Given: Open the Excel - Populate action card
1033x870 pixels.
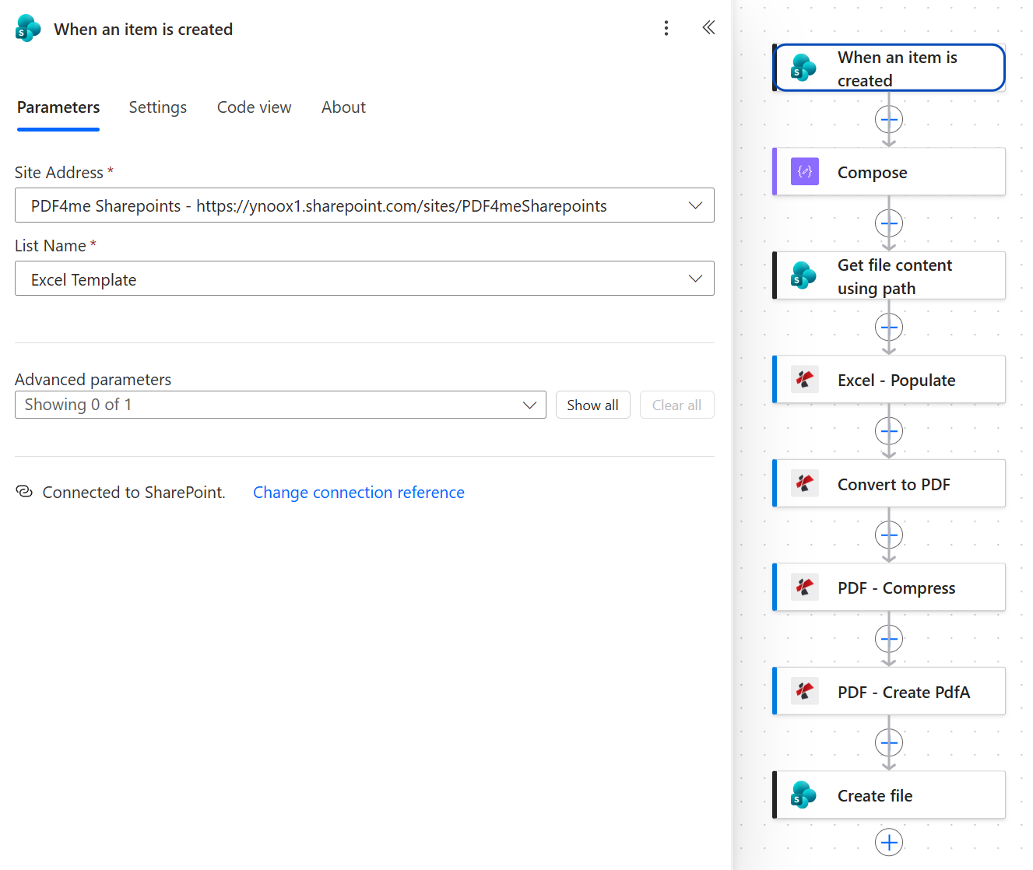Looking at the screenshot, I should (889, 379).
